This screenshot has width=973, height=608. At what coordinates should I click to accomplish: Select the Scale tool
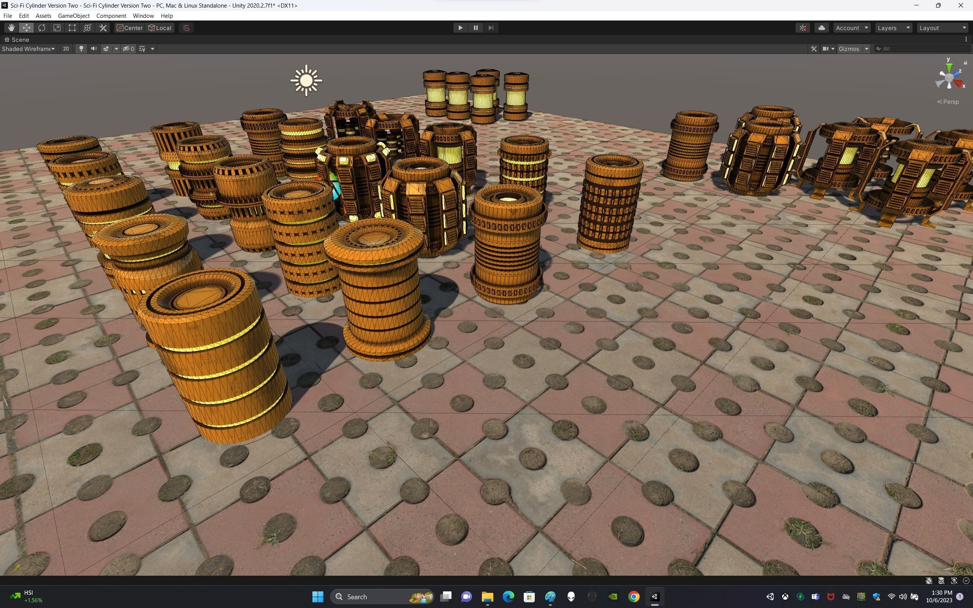click(x=57, y=28)
